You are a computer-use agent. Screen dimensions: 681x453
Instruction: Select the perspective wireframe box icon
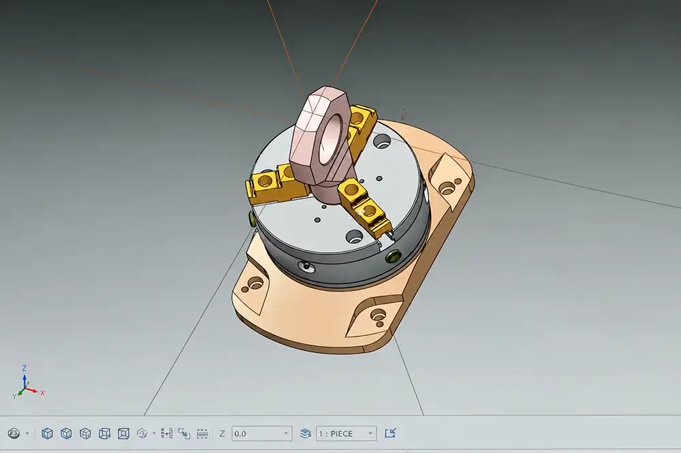coord(124,433)
